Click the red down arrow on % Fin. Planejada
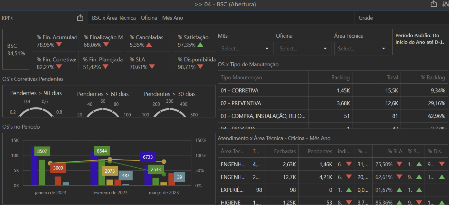Image resolution: width=449 pixels, height=205 pixels. tap(105, 67)
